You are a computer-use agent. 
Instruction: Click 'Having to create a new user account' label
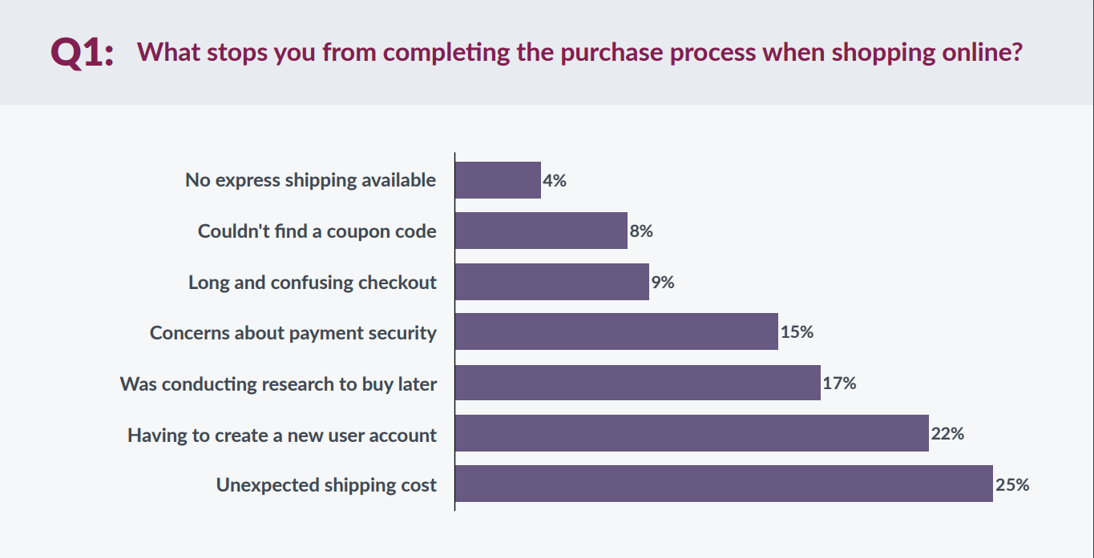point(282,436)
